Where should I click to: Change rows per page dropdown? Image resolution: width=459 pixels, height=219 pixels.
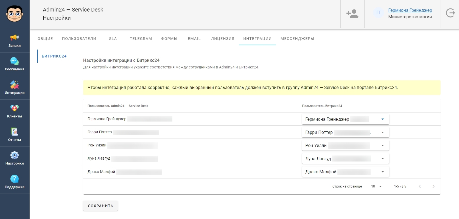[x=377, y=186]
